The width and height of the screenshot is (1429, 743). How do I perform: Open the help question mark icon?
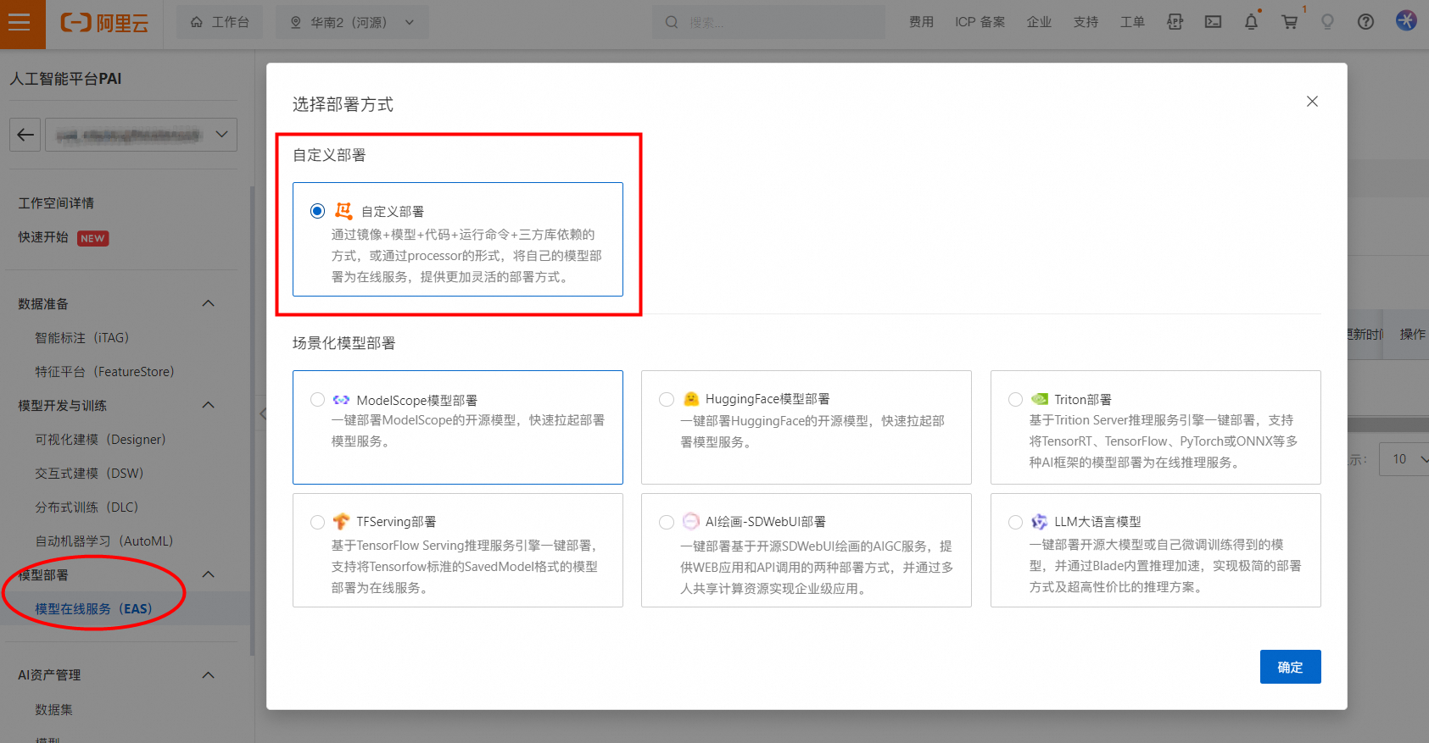pos(1365,22)
